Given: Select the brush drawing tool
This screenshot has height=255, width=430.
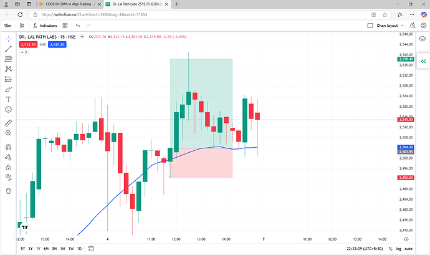Looking at the screenshot, I should (x=9, y=90).
